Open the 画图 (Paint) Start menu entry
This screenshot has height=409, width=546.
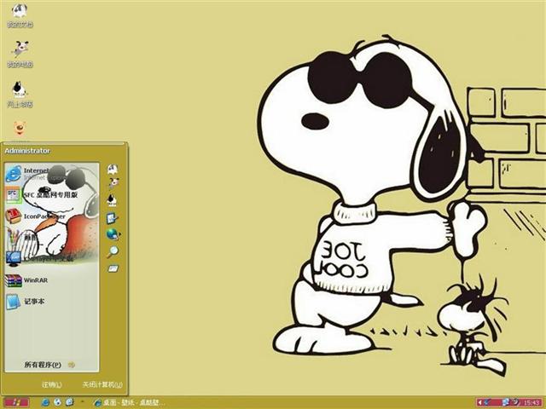pos(51,237)
